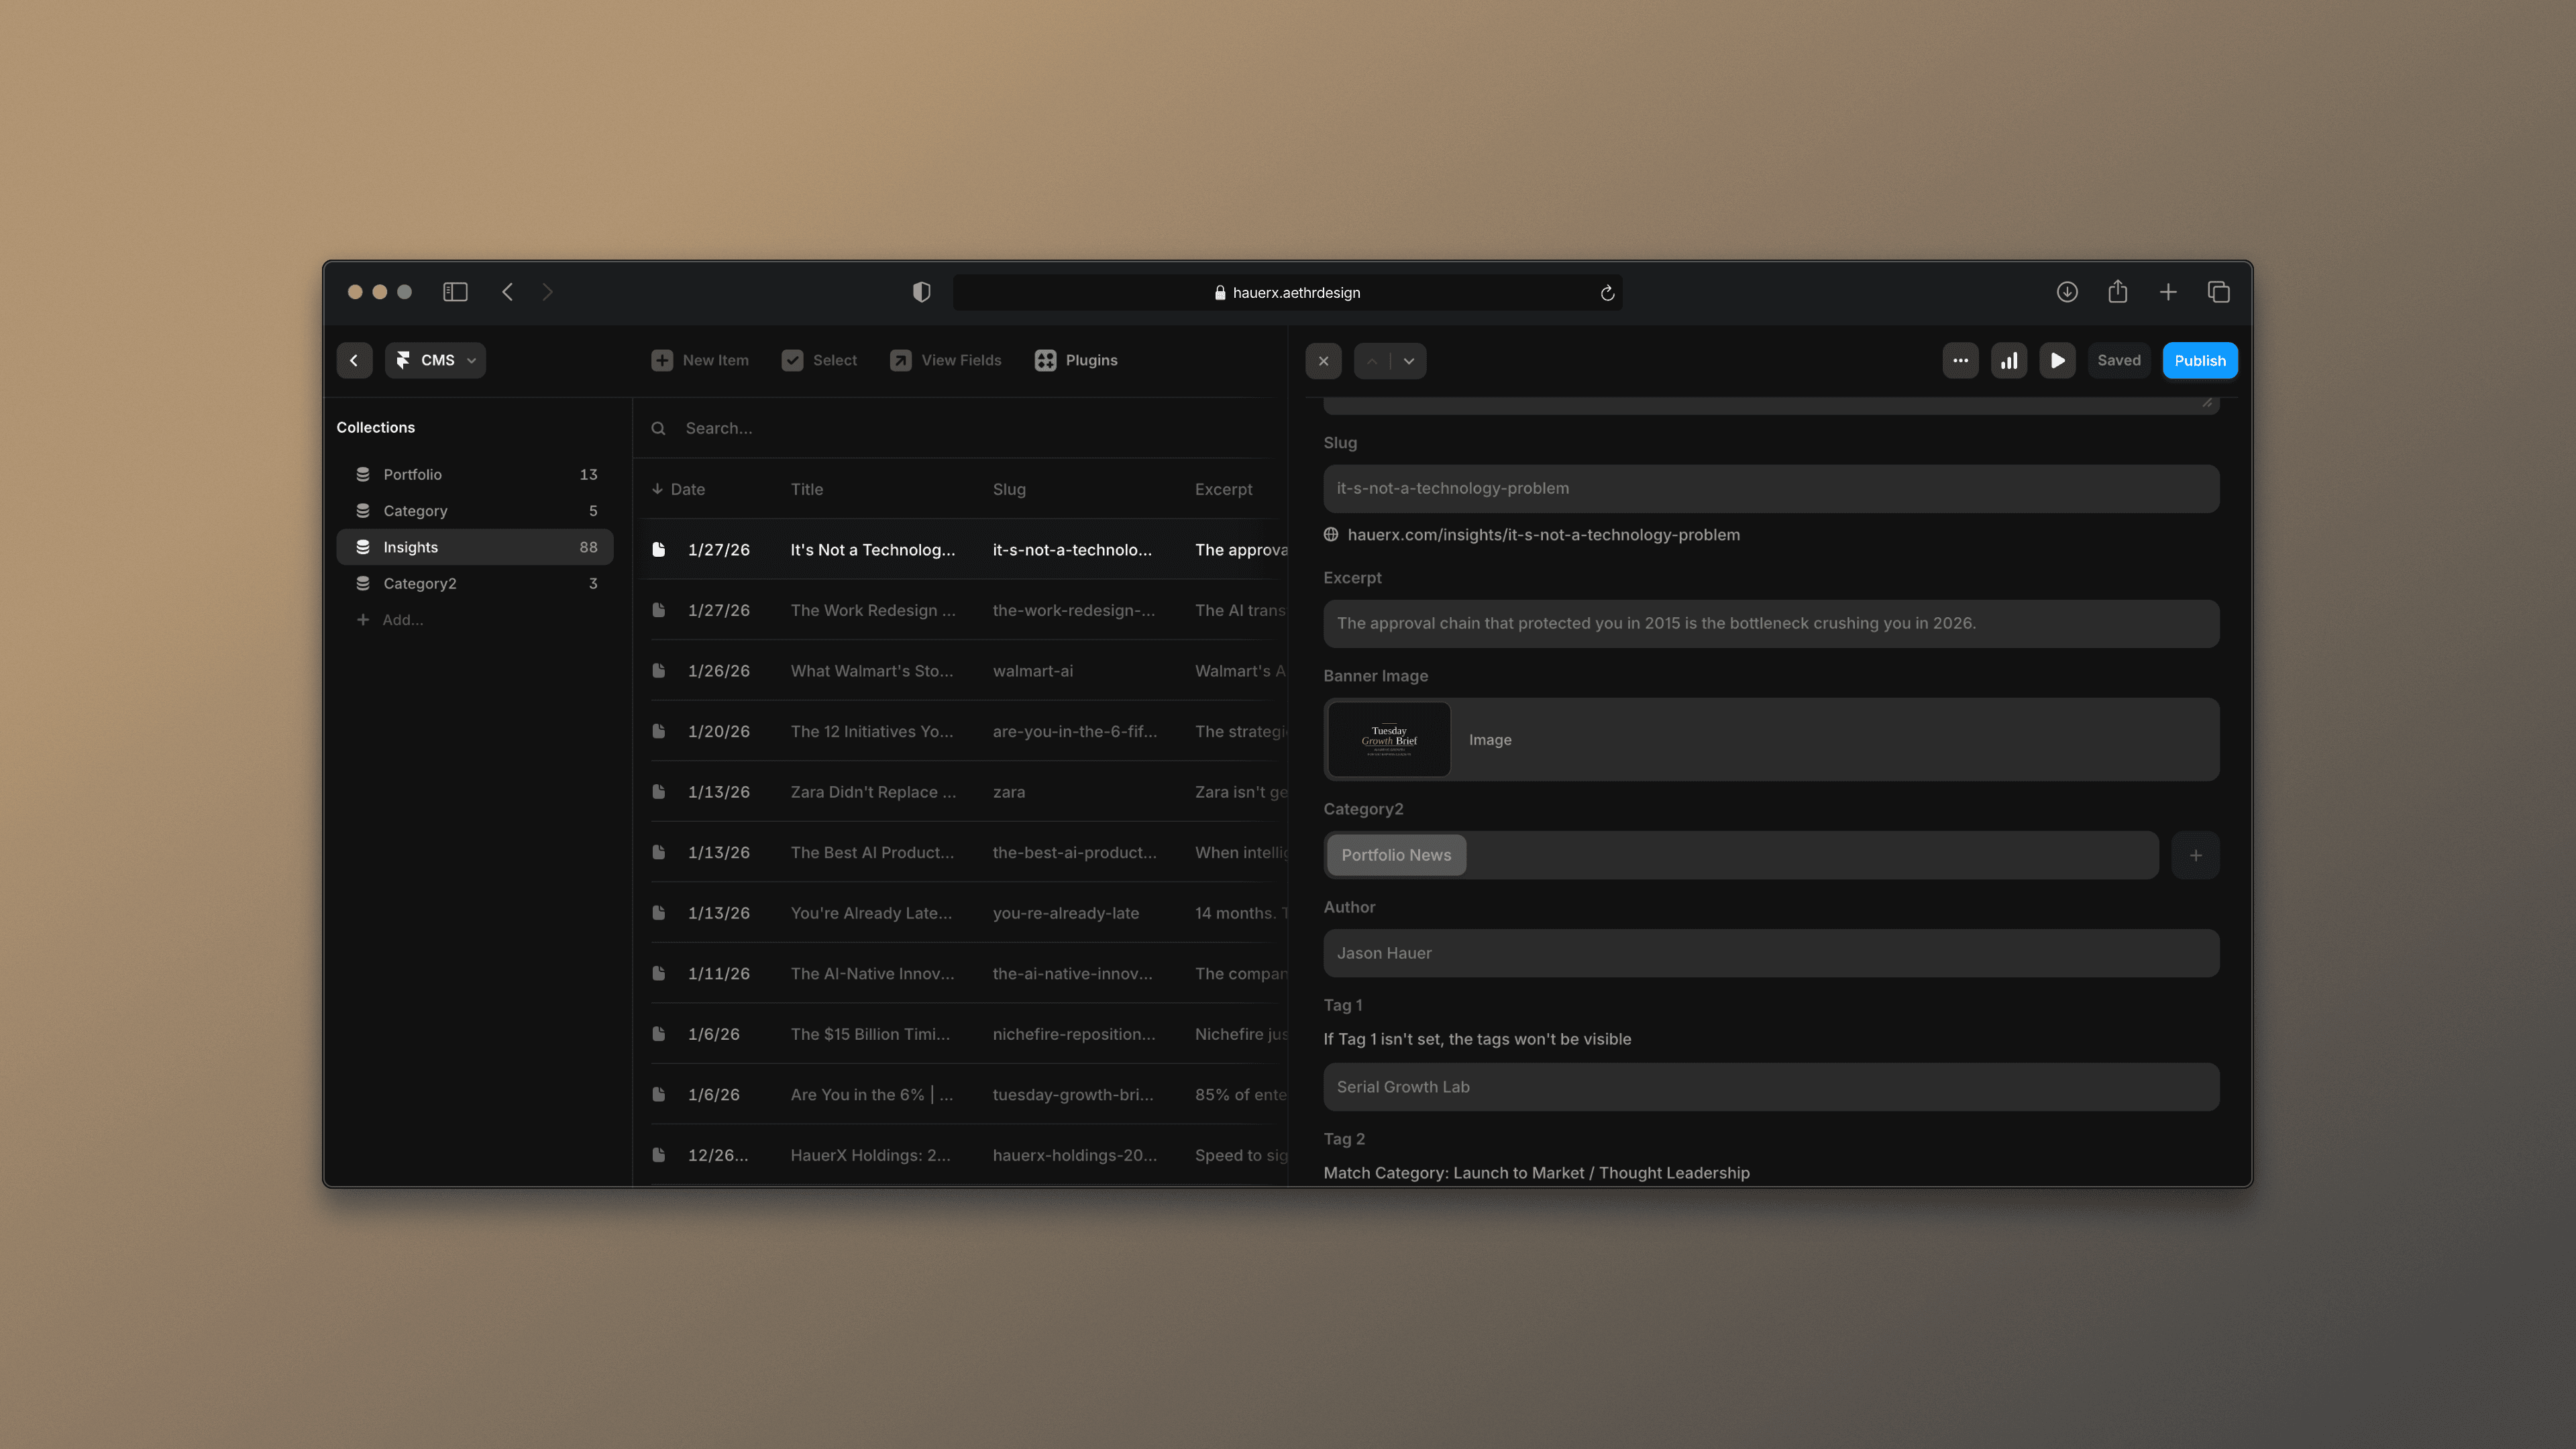Click the New Item plus icon
2576x1449 pixels.
[x=662, y=360]
